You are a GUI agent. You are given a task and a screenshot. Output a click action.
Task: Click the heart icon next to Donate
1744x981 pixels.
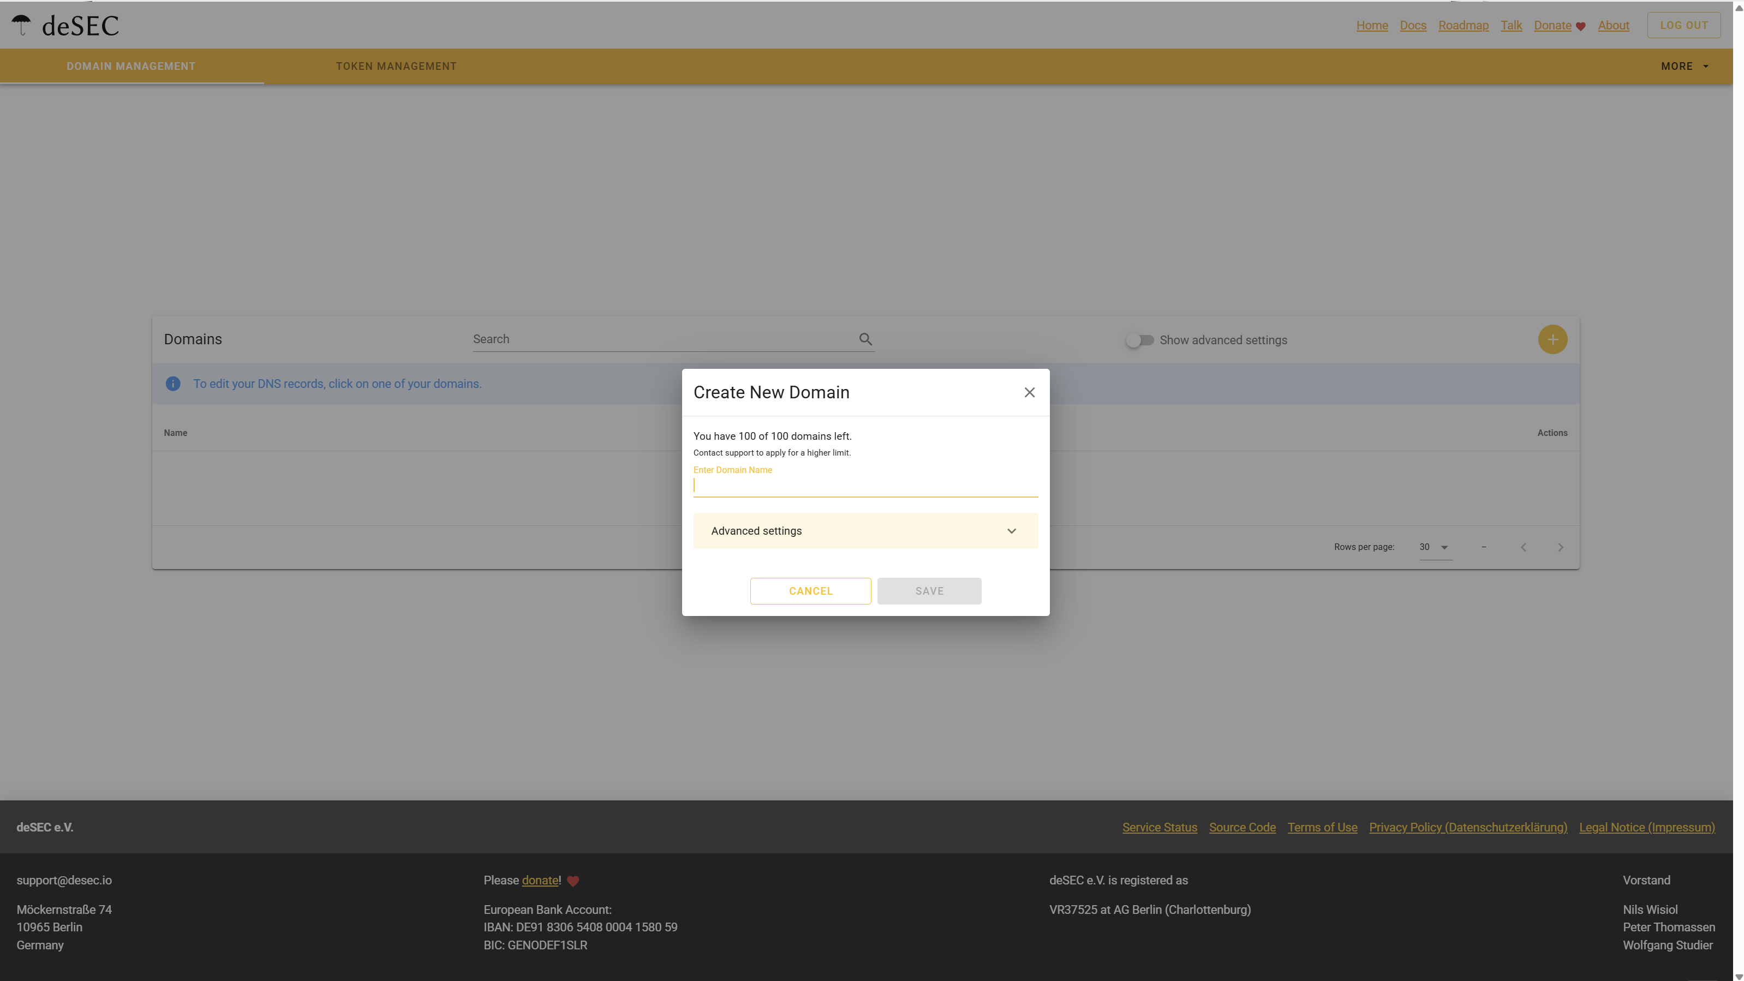pyautogui.click(x=1580, y=26)
